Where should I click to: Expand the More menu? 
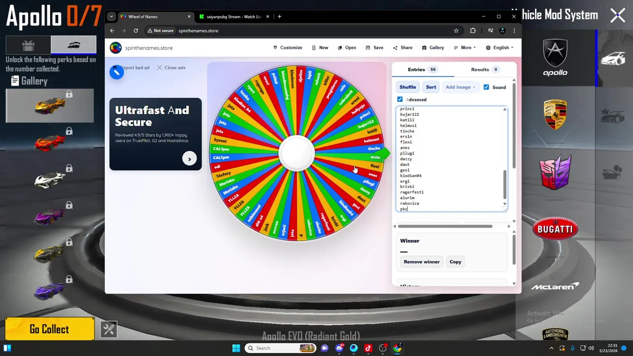point(464,47)
